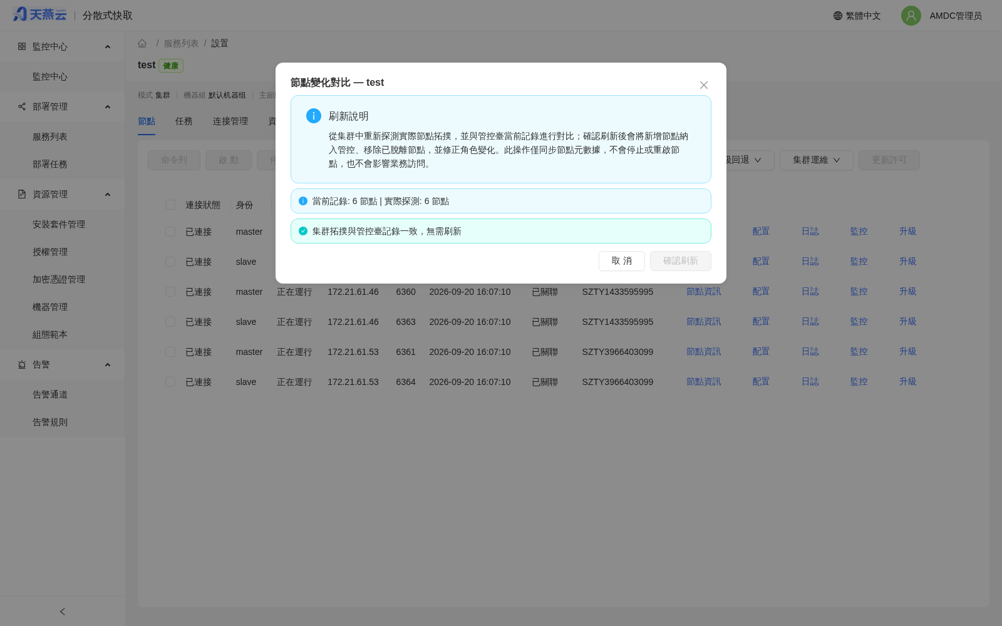
Task: Click the 健康 status tag beside test
Action: pos(171,66)
